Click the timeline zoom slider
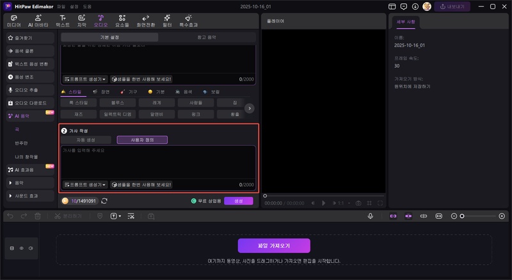The height and width of the screenshot is (280, 512). point(477,216)
